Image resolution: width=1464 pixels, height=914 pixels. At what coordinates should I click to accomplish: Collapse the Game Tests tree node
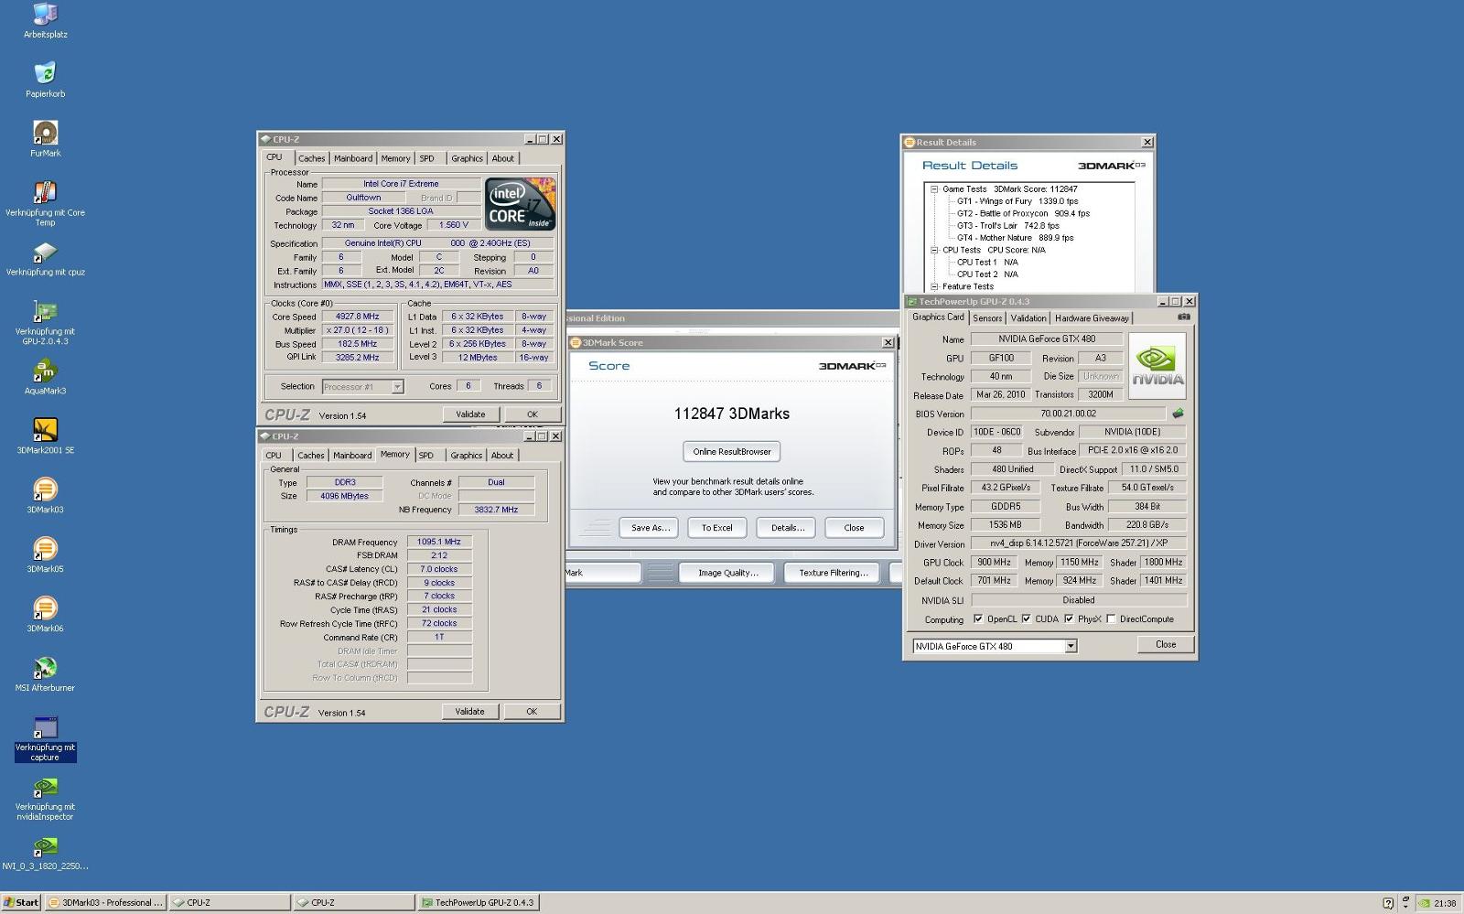click(934, 189)
